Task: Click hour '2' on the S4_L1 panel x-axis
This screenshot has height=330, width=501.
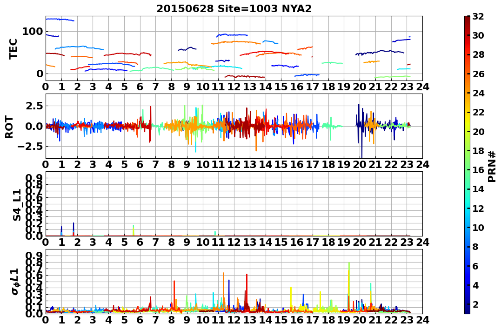Action: pos(77,242)
